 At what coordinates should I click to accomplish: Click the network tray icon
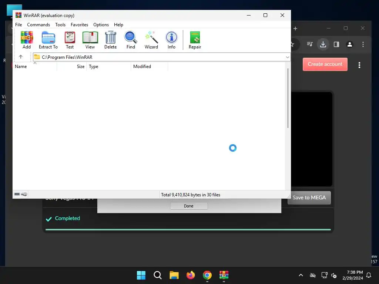click(324, 275)
